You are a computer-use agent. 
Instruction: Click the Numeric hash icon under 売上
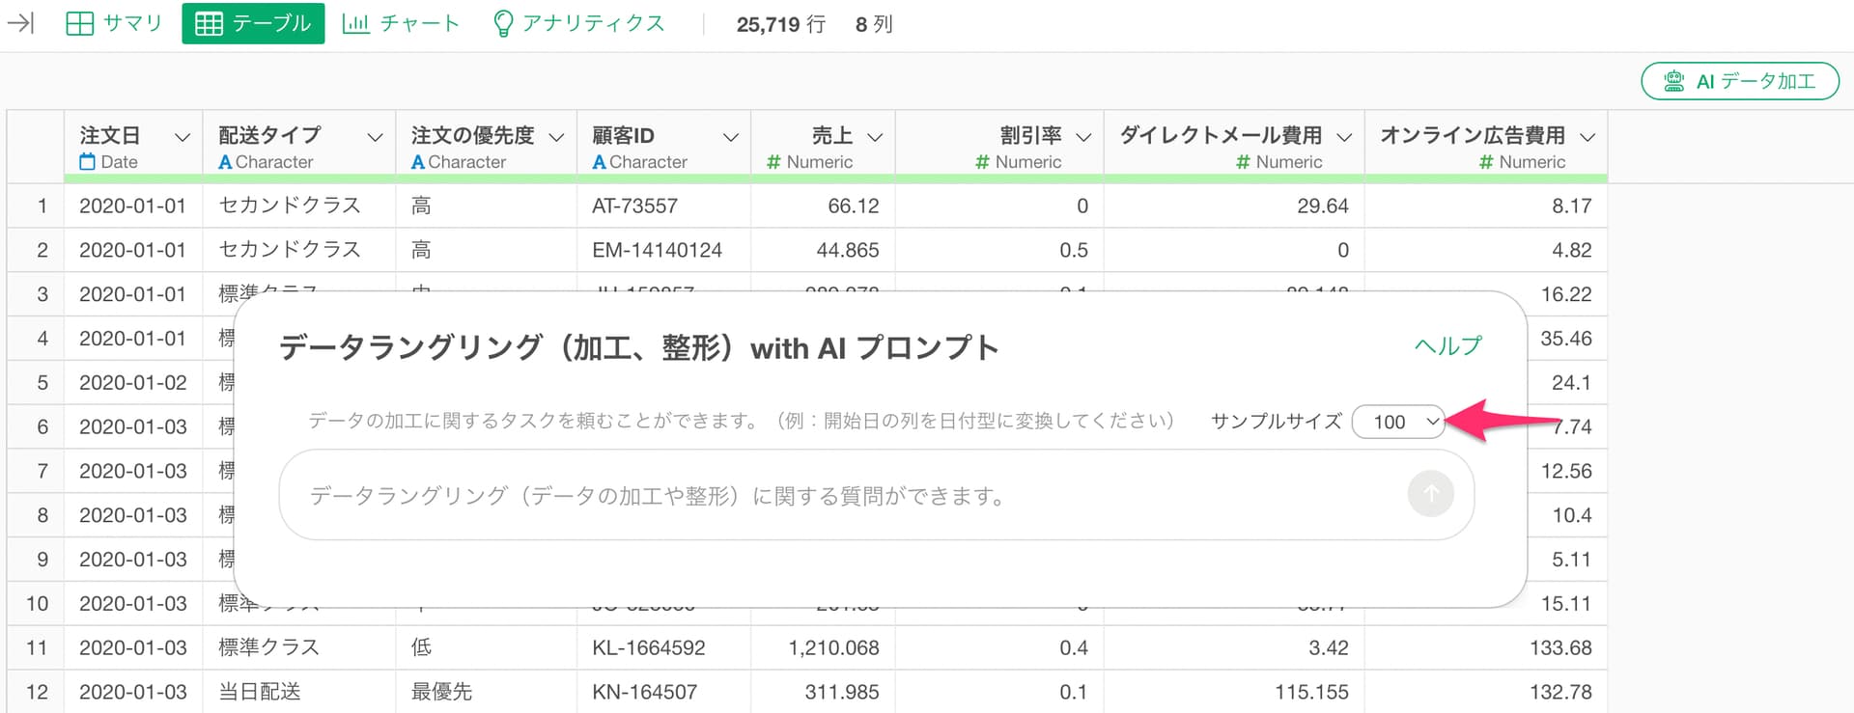(x=772, y=162)
